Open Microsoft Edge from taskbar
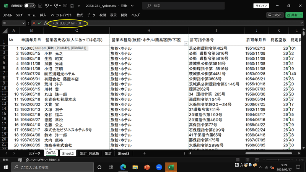This screenshot has width=306, height=172. coord(123,167)
